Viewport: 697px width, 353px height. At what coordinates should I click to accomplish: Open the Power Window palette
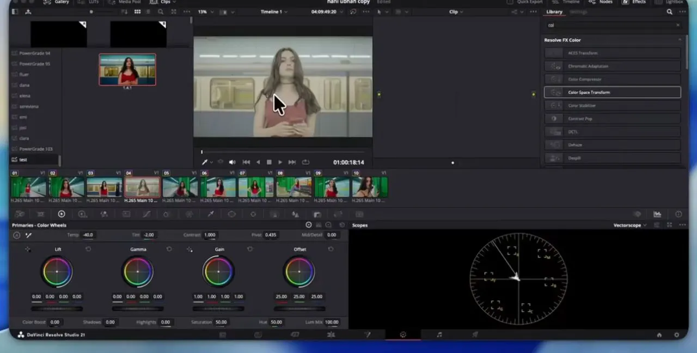[x=231, y=214]
